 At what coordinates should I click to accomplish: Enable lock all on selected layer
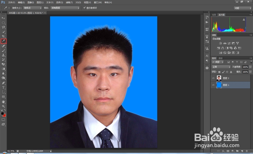coord(231,72)
